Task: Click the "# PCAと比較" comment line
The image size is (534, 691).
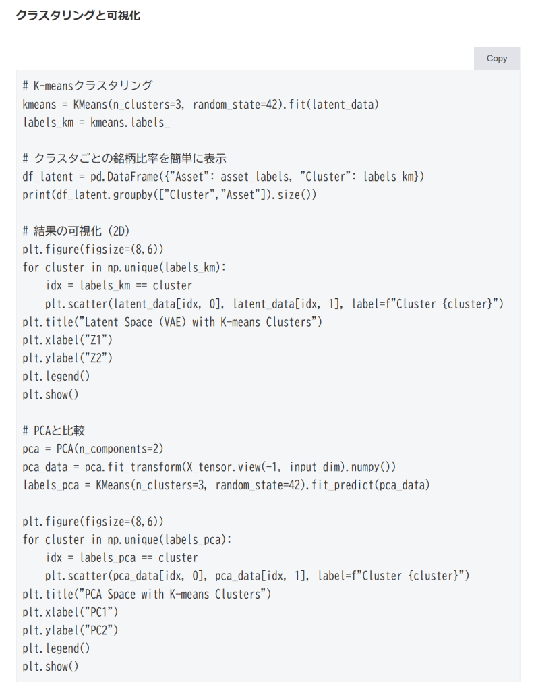Action: click(x=53, y=431)
